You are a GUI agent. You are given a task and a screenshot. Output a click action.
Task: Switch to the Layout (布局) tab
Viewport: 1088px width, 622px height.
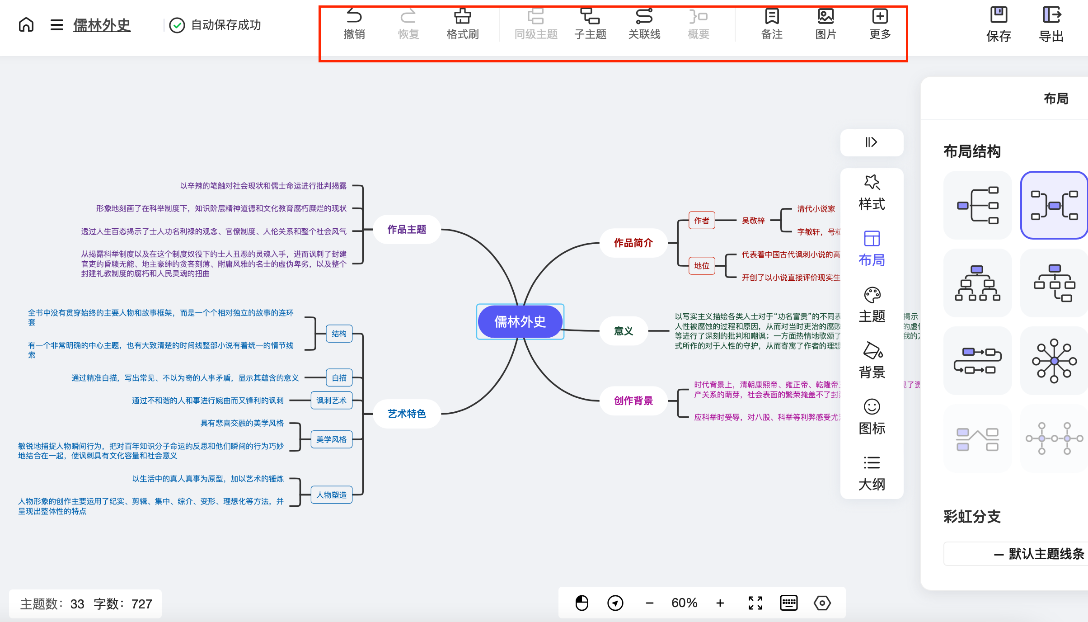[872, 249]
